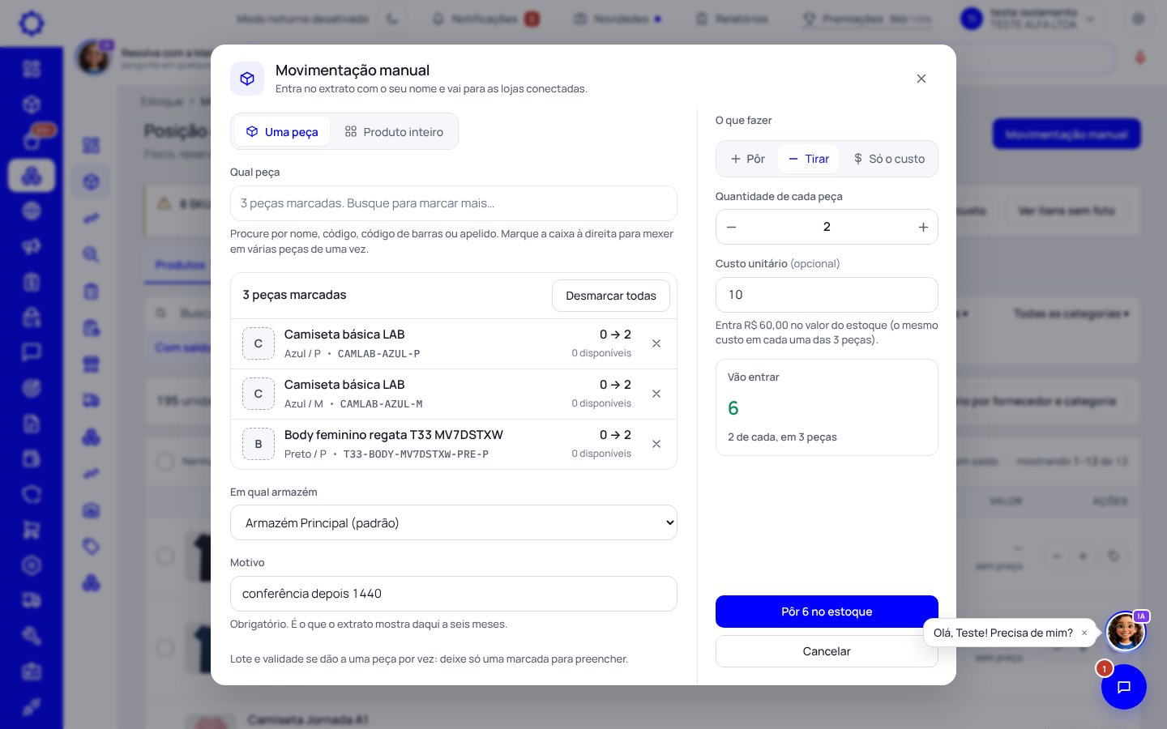The width and height of the screenshot is (1167, 729).
Task: Click the piece search input field
Action: (x=454, y=203)
